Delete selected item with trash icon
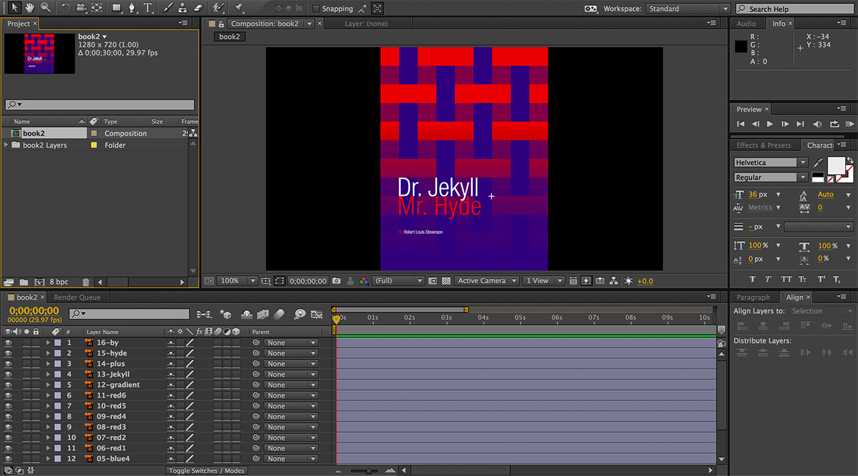Image resolution: width=858 pixels, height=476 pixels. [x=86, y=282]
